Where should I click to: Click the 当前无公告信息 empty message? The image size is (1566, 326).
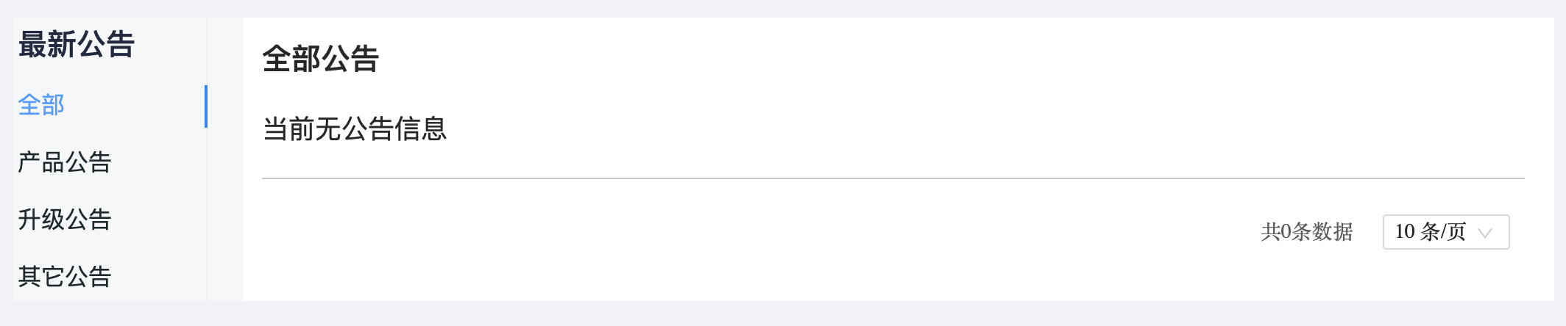click(x=355, y=129)
